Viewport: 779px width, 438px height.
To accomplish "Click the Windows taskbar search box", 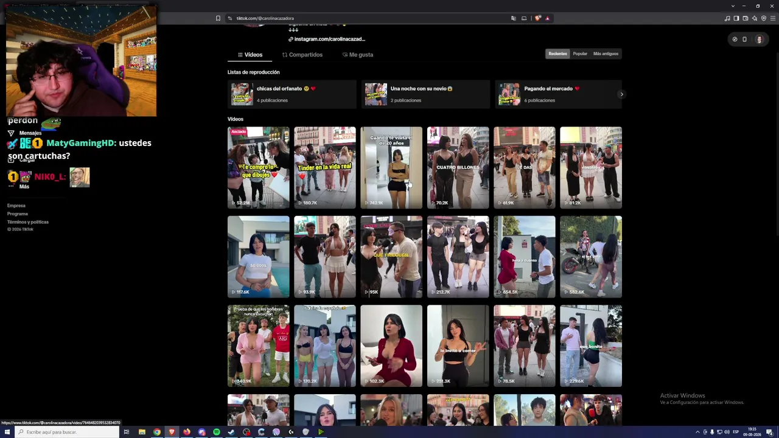I will click(x=66, y=432).
